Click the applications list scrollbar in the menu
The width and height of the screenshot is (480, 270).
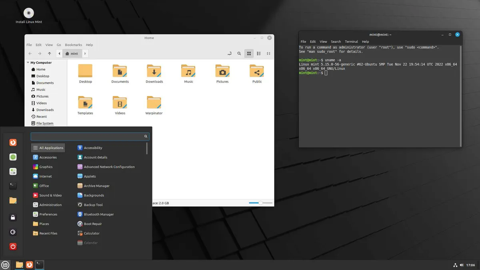click(x=147, y=148)
